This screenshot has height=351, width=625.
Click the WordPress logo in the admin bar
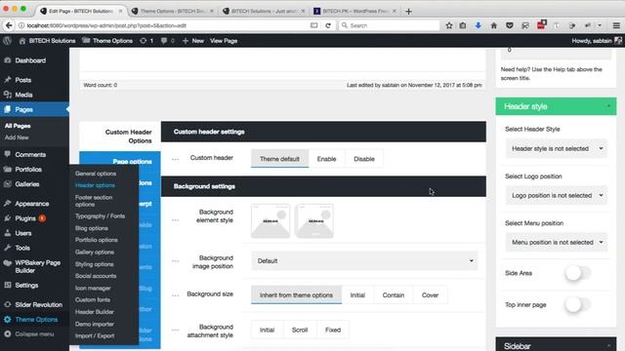pyautogui.click(x=7, y=41)
